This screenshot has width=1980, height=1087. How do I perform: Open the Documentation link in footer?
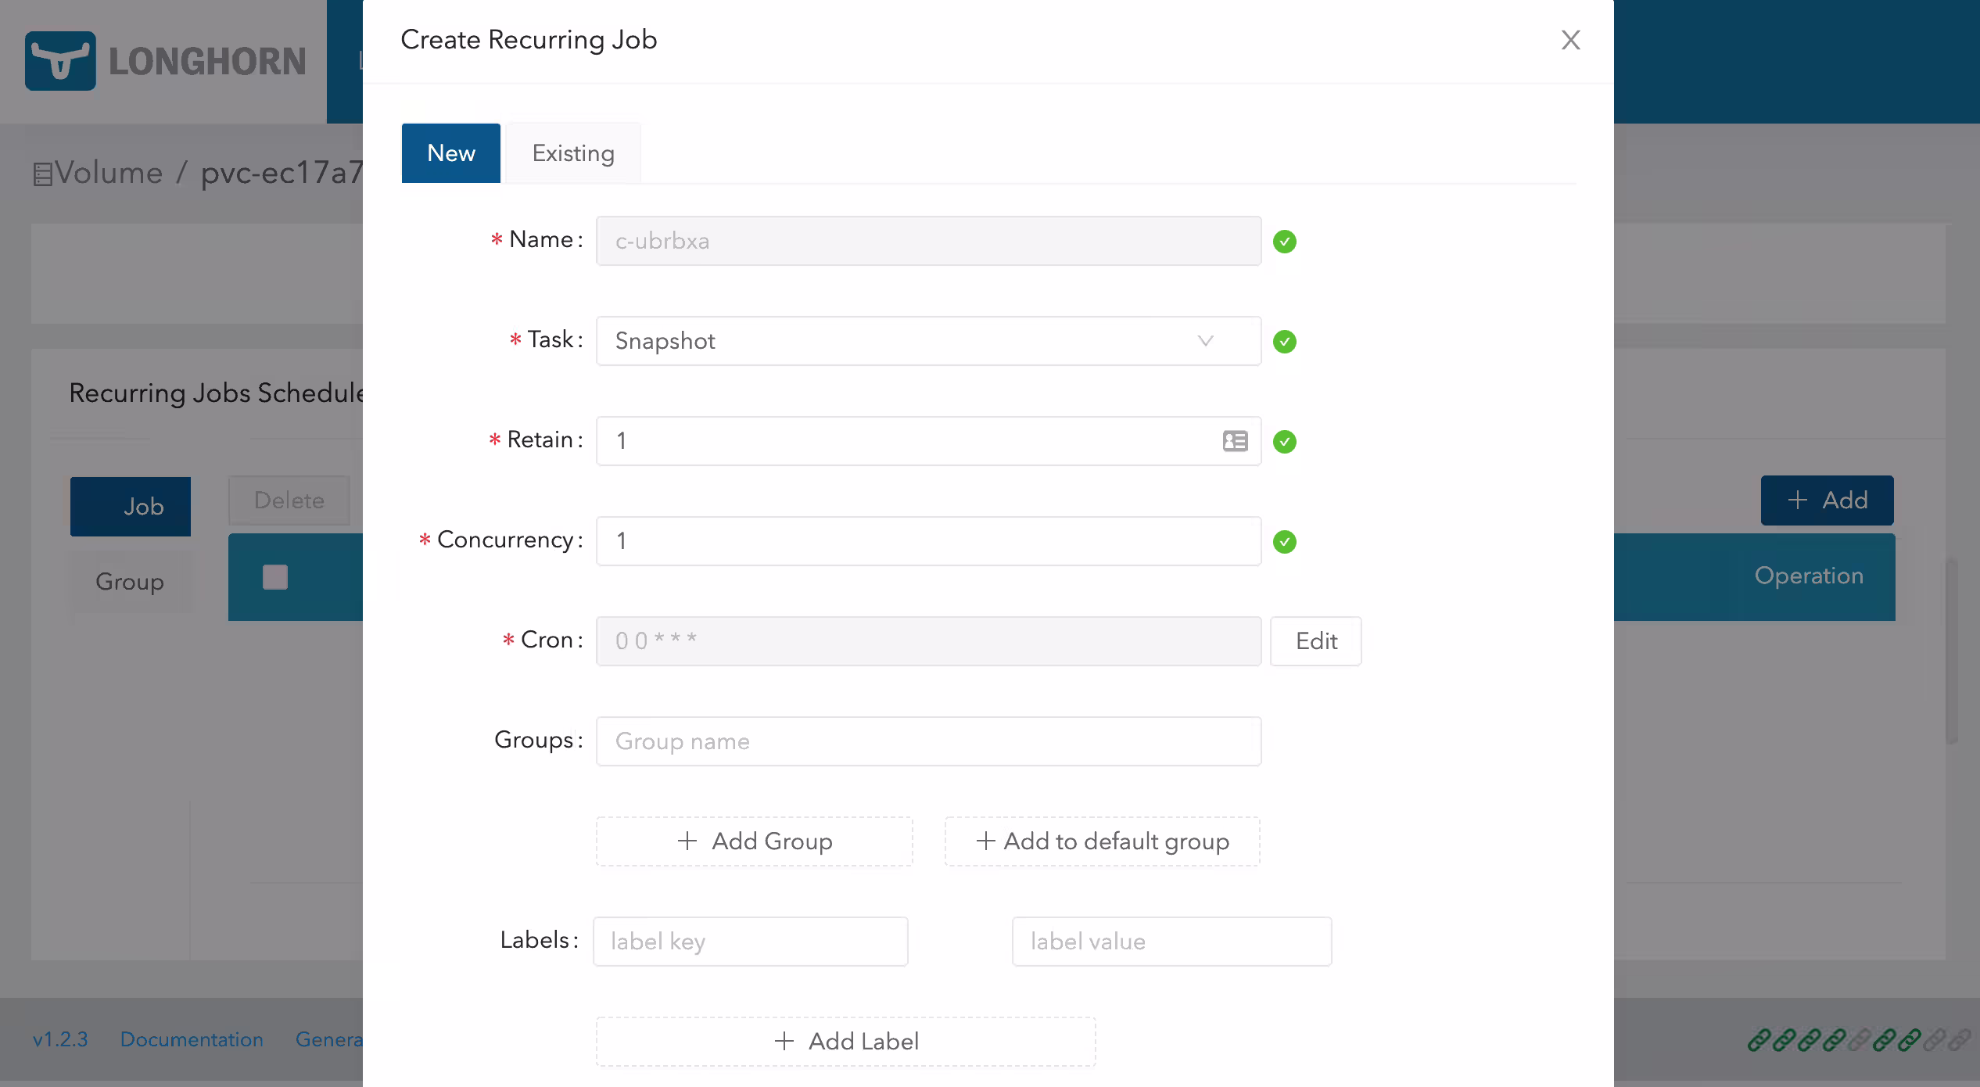click(x=192, y=1039)
